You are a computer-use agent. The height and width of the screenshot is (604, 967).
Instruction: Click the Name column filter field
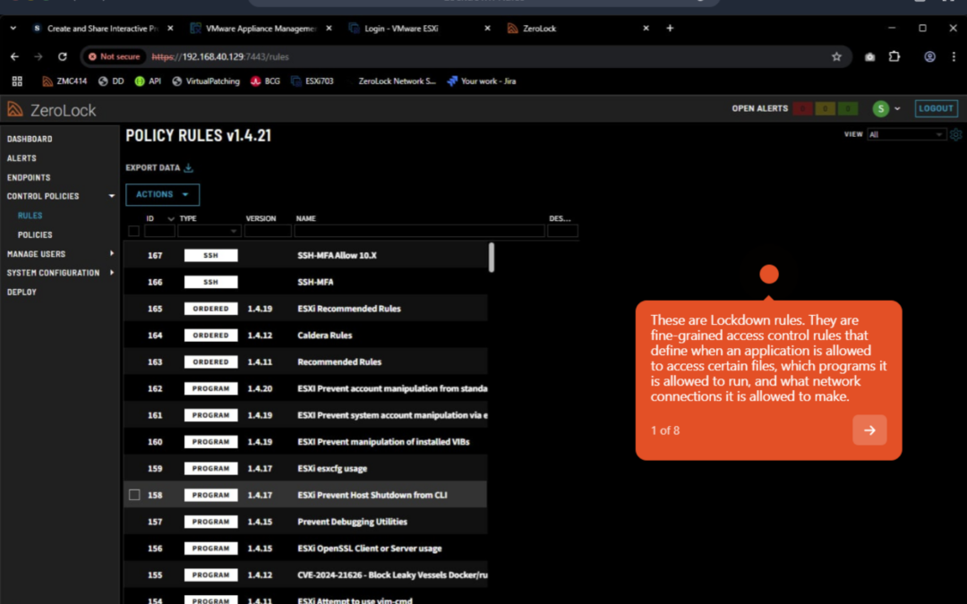click(419, 231)
